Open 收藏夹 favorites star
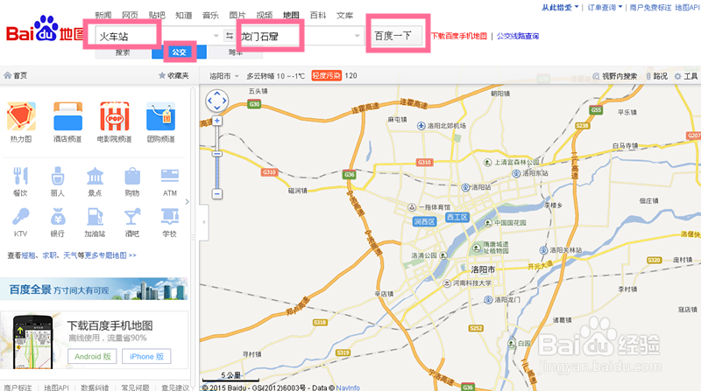 click(162, 75)
